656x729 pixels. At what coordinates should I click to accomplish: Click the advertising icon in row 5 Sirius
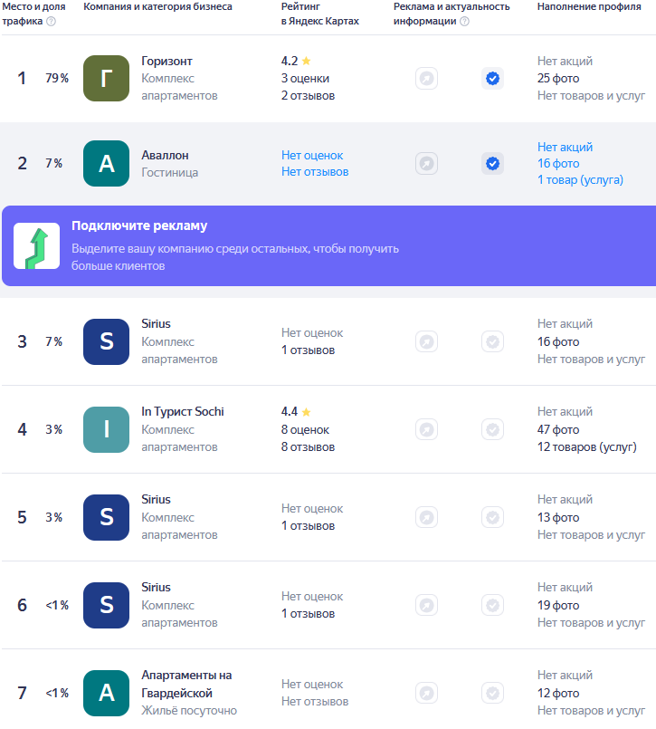point(426,517)
